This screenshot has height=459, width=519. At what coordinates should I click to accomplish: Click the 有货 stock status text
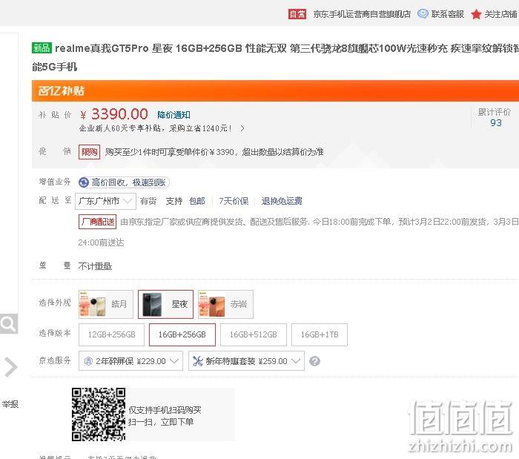pyautogui.click(x=148, y=201)
